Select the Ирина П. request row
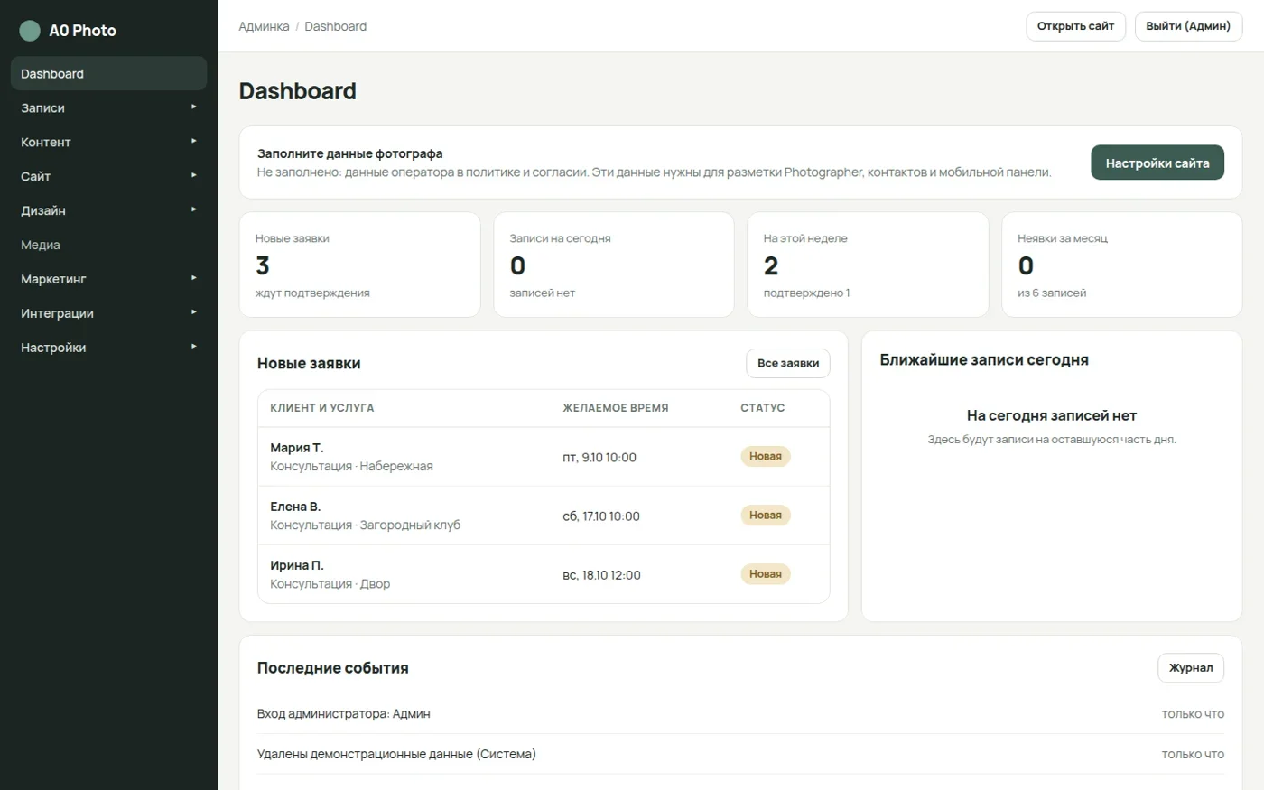The height and width of the screenshot is (790, 1264). tap(544, 574)
